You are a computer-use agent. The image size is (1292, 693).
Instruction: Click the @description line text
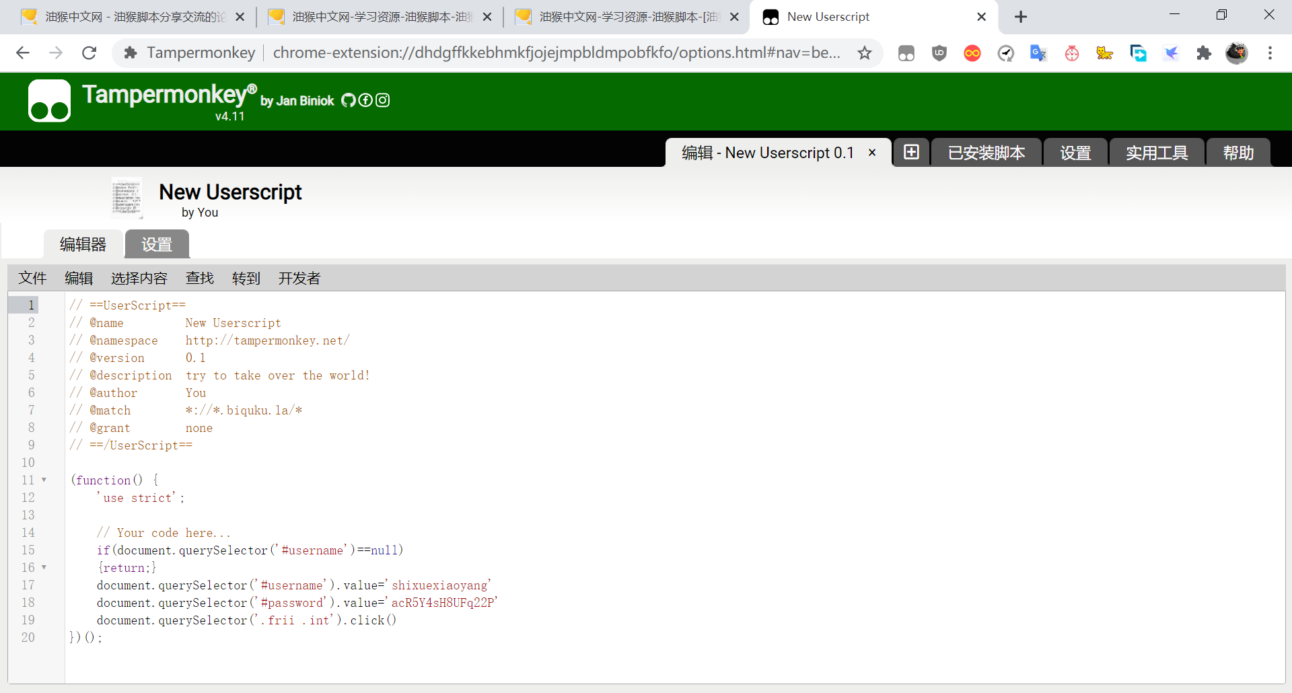pyautogui.click(x=219, y=375)
